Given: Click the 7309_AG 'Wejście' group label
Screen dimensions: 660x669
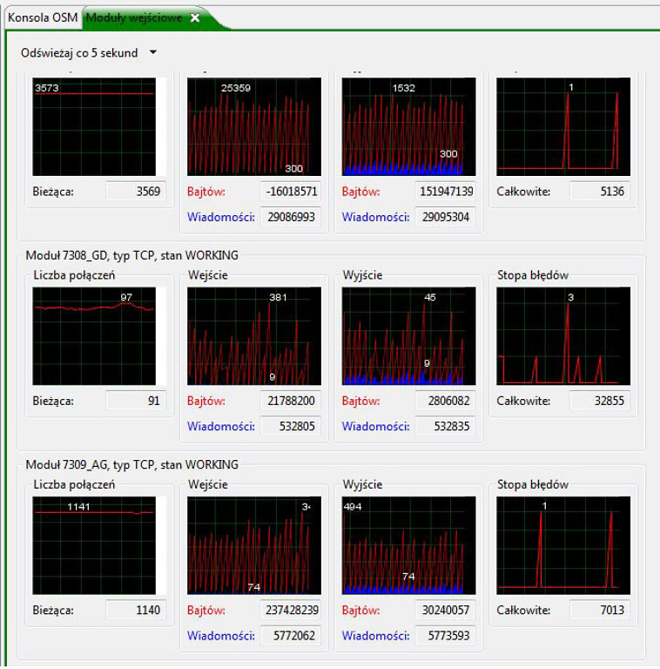Looking at the screenshot, I should tap(208, 484).
